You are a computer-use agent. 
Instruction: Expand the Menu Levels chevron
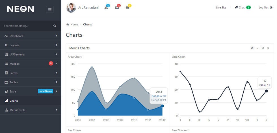coord(57,110)
